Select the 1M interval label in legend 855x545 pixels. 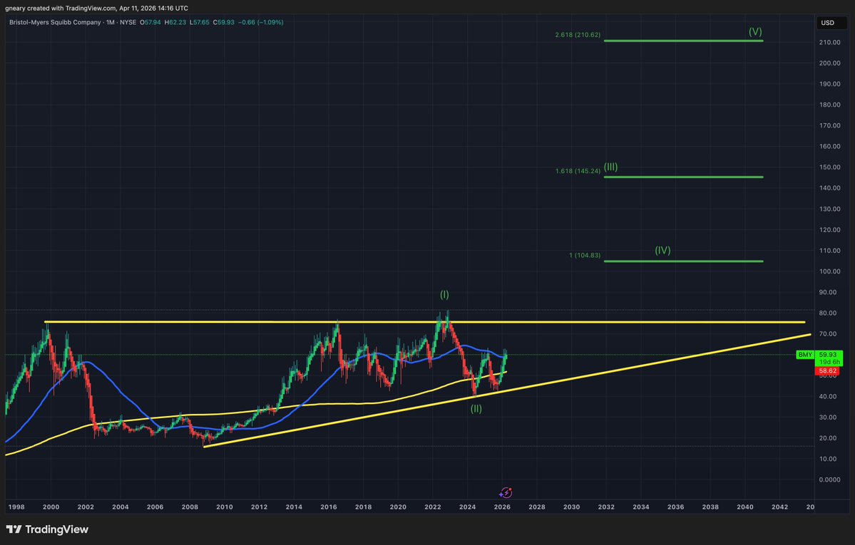coord(110,22)
